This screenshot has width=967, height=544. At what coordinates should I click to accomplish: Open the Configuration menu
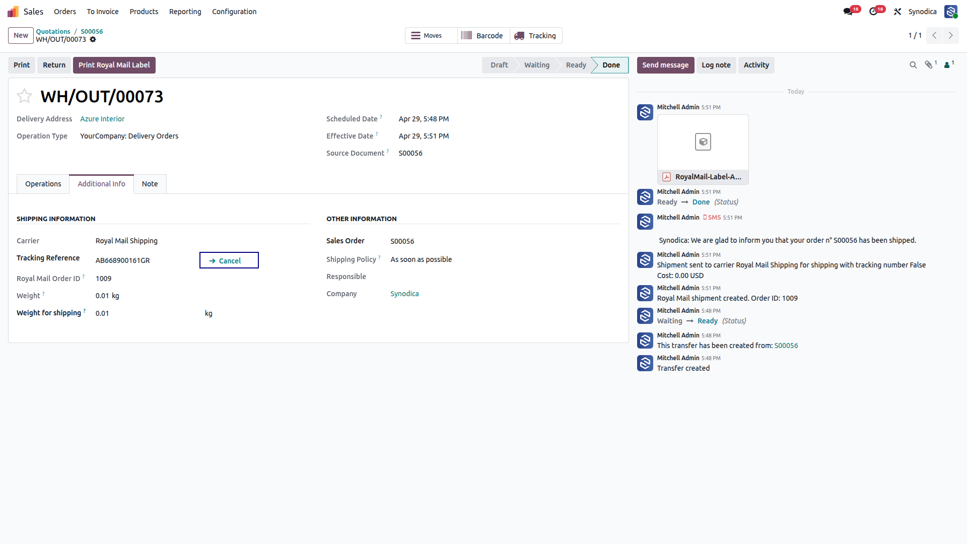(234, 12)
